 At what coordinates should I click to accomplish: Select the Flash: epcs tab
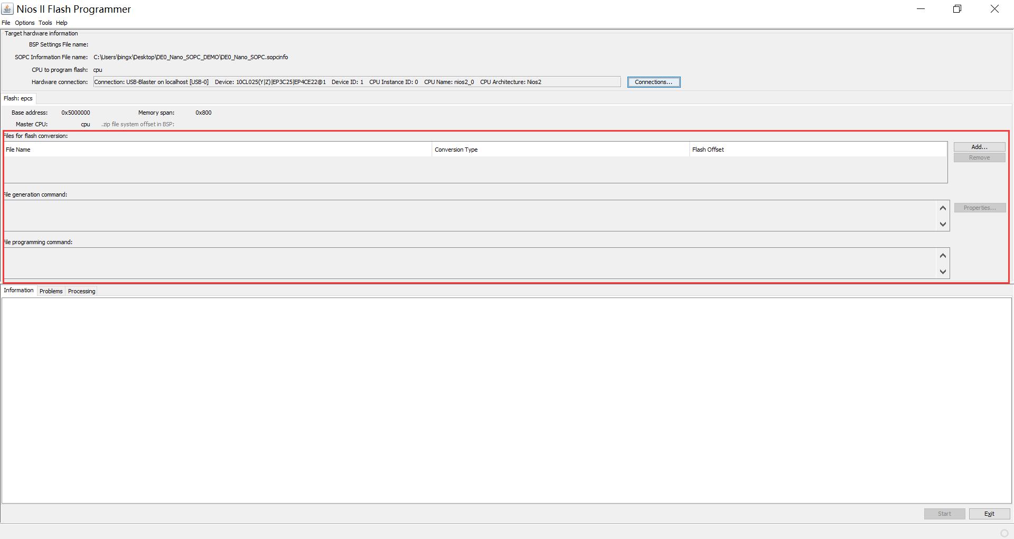(18, 98)
